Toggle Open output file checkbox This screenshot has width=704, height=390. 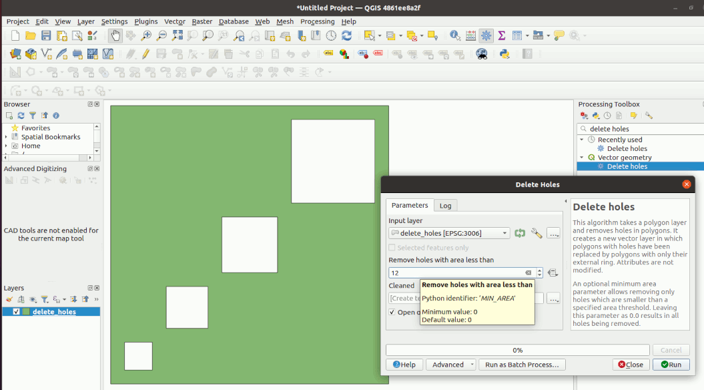392,312
